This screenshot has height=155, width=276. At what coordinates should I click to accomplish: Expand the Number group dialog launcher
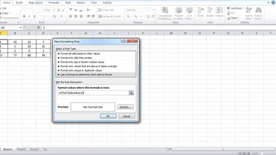(154, 22)
